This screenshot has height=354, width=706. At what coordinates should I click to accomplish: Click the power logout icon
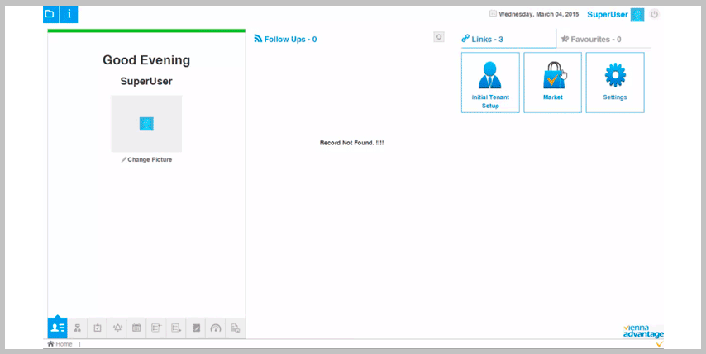(655, 14)
